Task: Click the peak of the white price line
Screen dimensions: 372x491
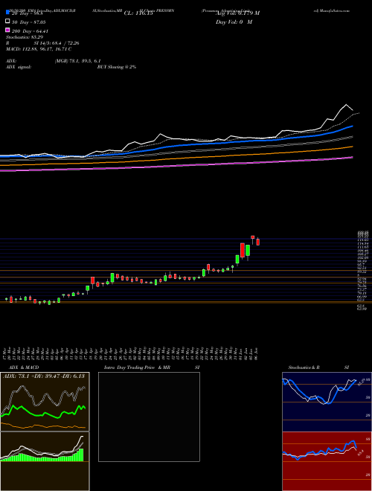Action: coord(346,105)
